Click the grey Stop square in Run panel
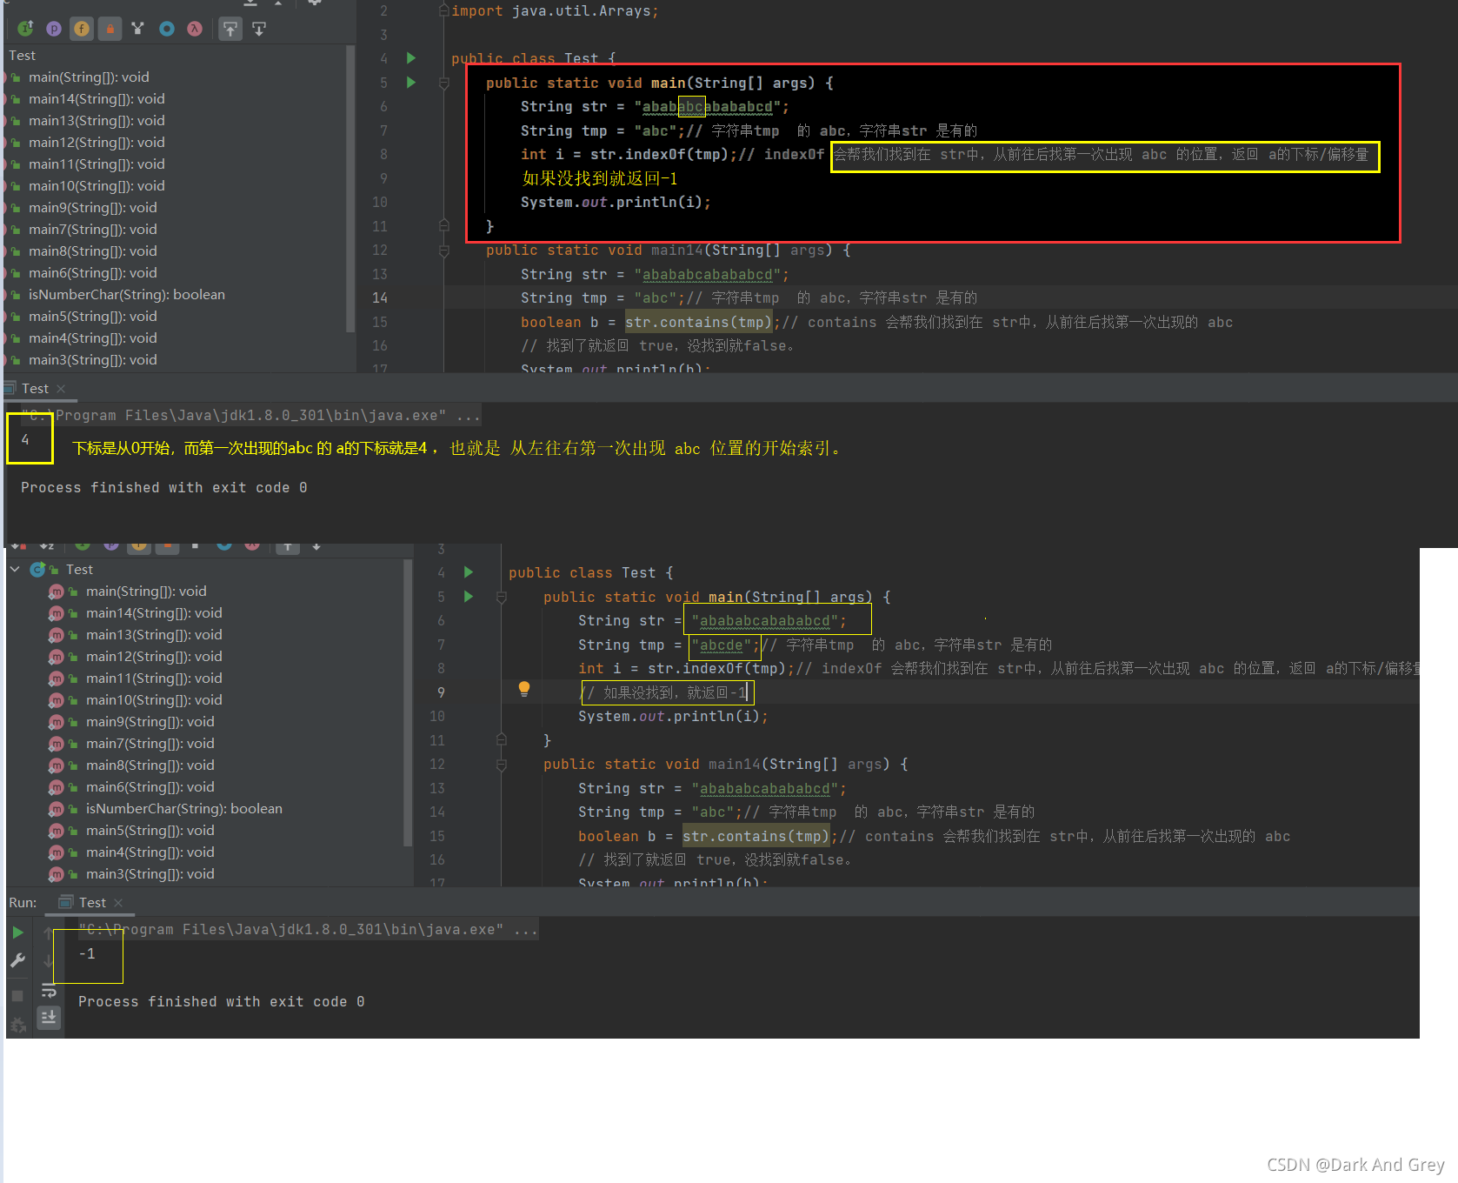 point(17,995)
